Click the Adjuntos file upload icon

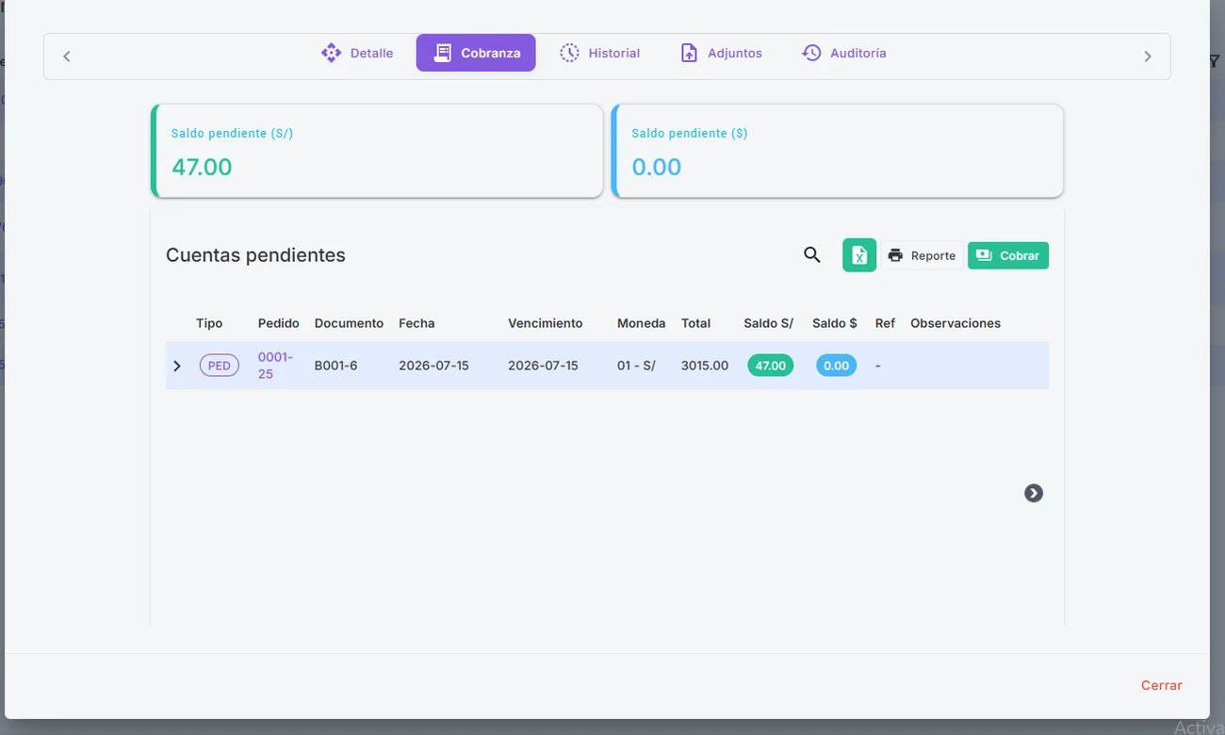[x=689, y=53]
